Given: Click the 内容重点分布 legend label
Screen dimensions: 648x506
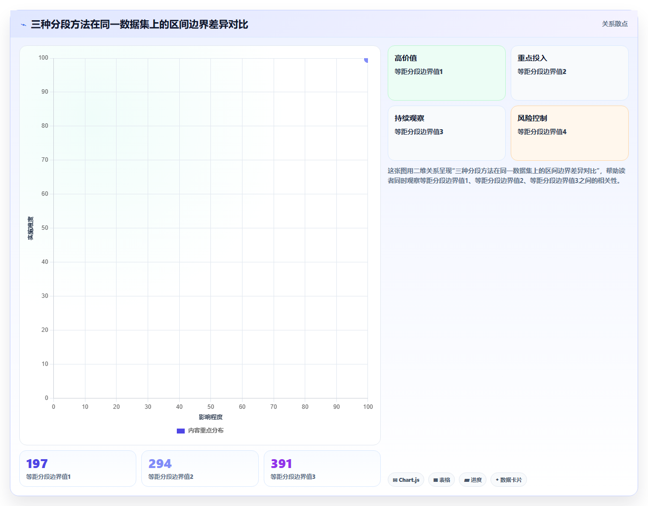Looking at the screenshot, I should (x=206, y=431).
